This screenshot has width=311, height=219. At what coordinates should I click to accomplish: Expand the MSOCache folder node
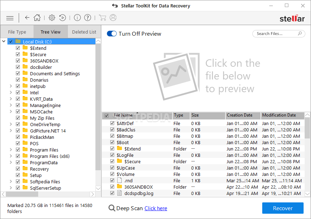(x=11, y=112)
